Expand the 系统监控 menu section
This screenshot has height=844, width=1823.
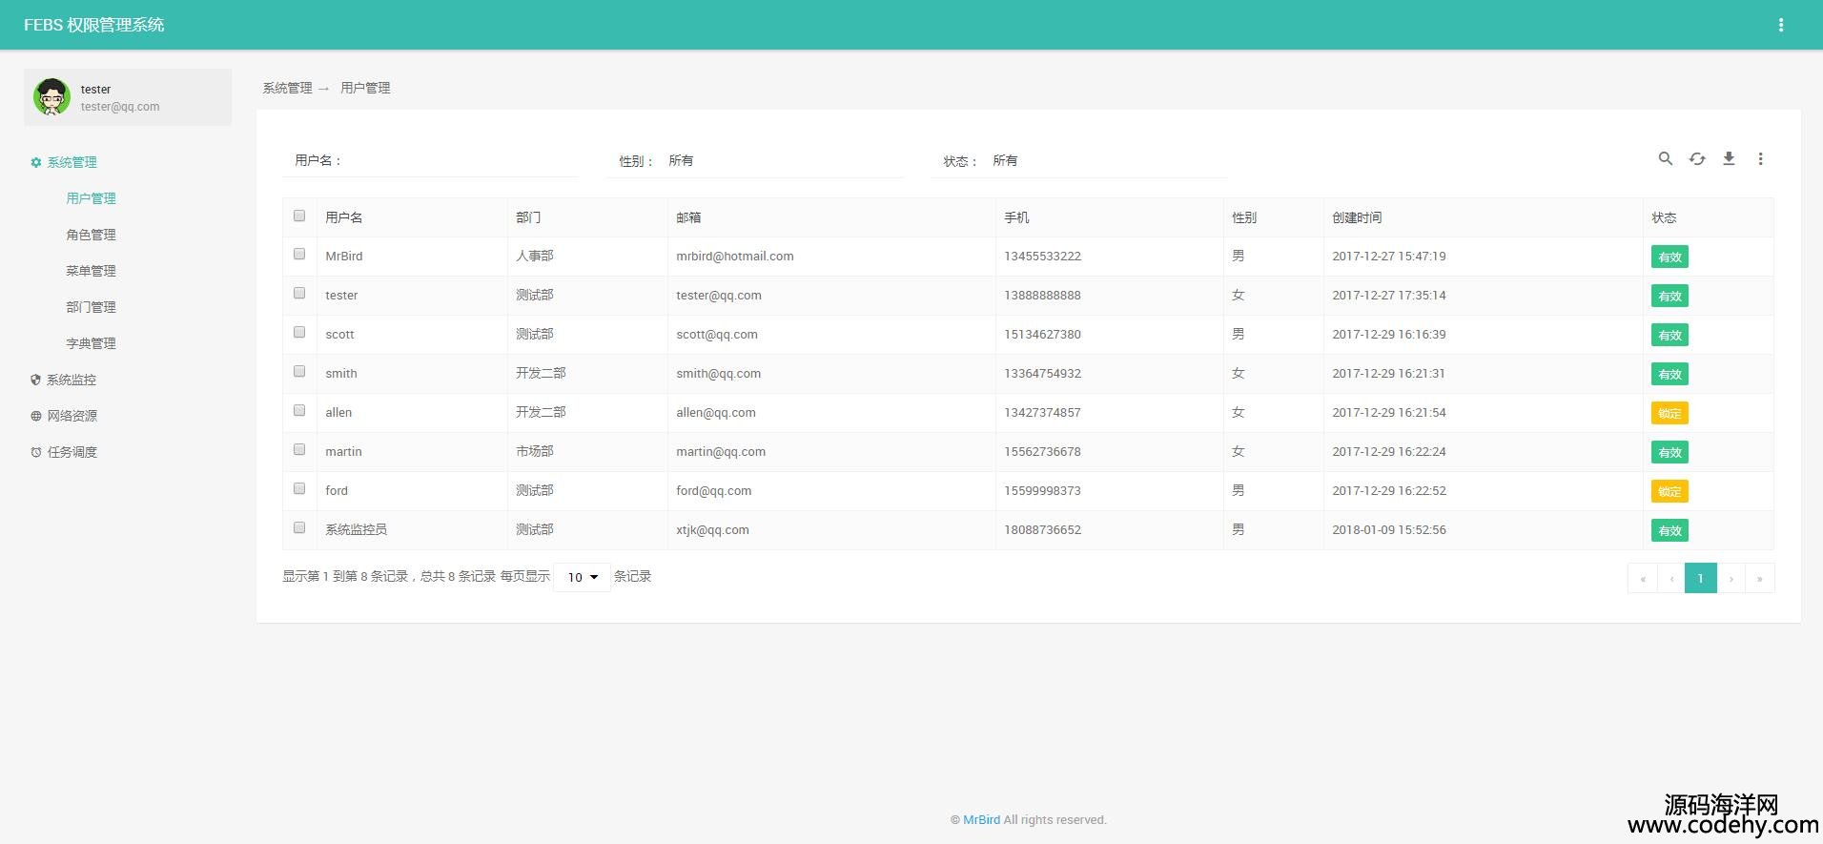click(x=72, y=381)
